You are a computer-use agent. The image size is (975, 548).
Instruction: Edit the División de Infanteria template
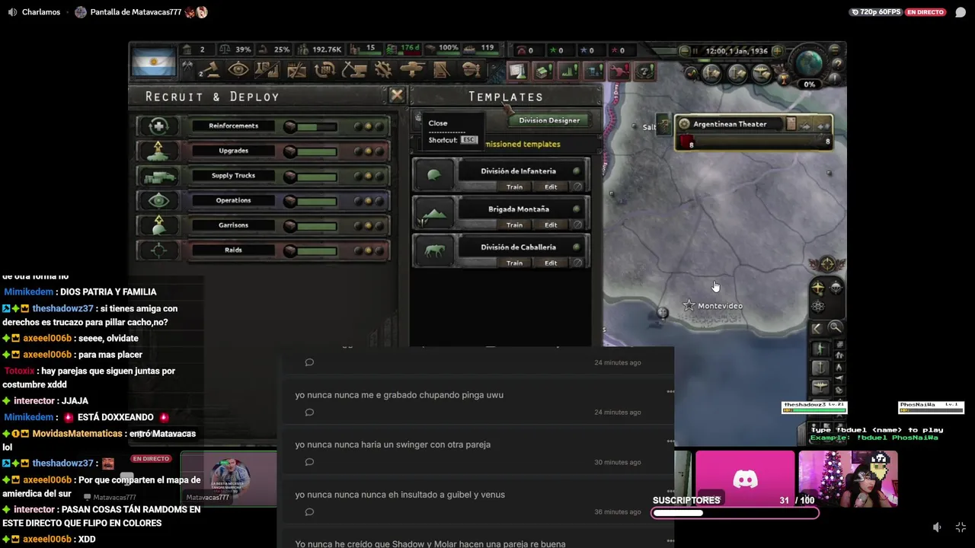(x=551, y=187)
